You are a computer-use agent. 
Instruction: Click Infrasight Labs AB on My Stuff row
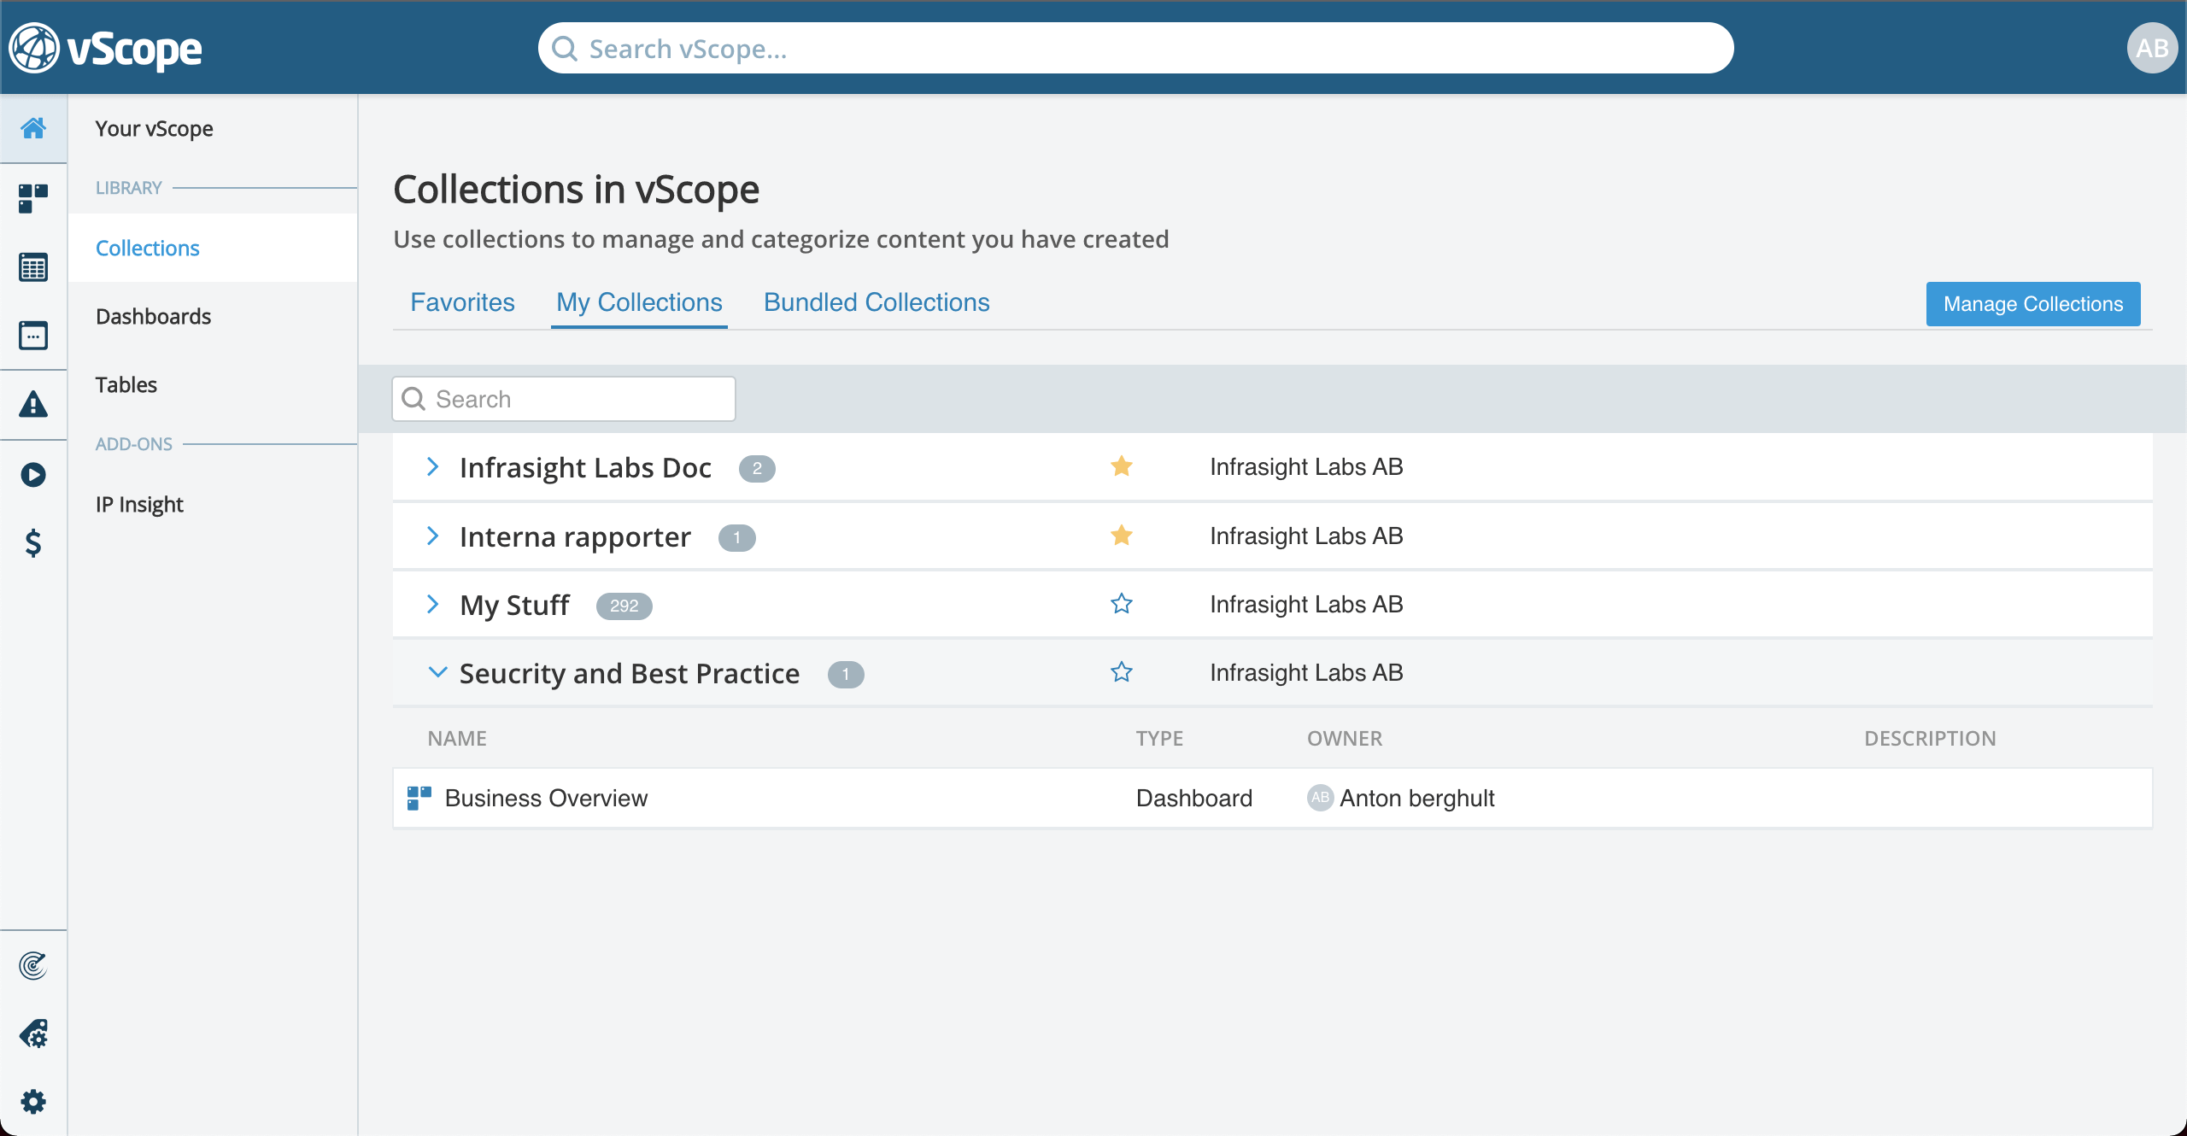point(1306,604)
